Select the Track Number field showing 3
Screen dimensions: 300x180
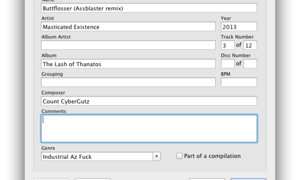coord(228,45)
